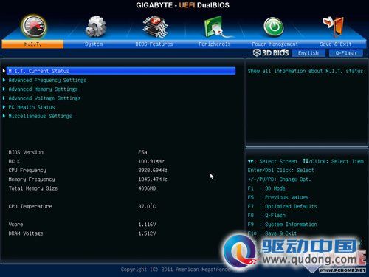Open Advanced Voltage Settings
The height and width of the screenshot is (277, 369).
click(44, 98)
